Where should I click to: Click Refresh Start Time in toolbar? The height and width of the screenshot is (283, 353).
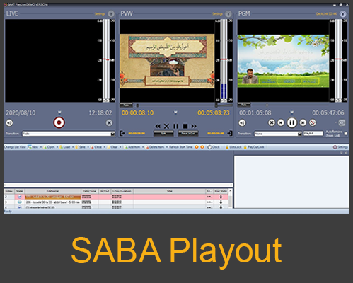click(x=181, y=147)
